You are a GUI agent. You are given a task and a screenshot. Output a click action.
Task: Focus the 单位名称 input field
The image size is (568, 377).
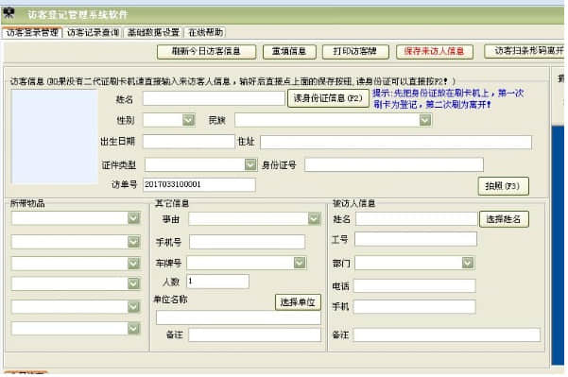click(238, 317)
